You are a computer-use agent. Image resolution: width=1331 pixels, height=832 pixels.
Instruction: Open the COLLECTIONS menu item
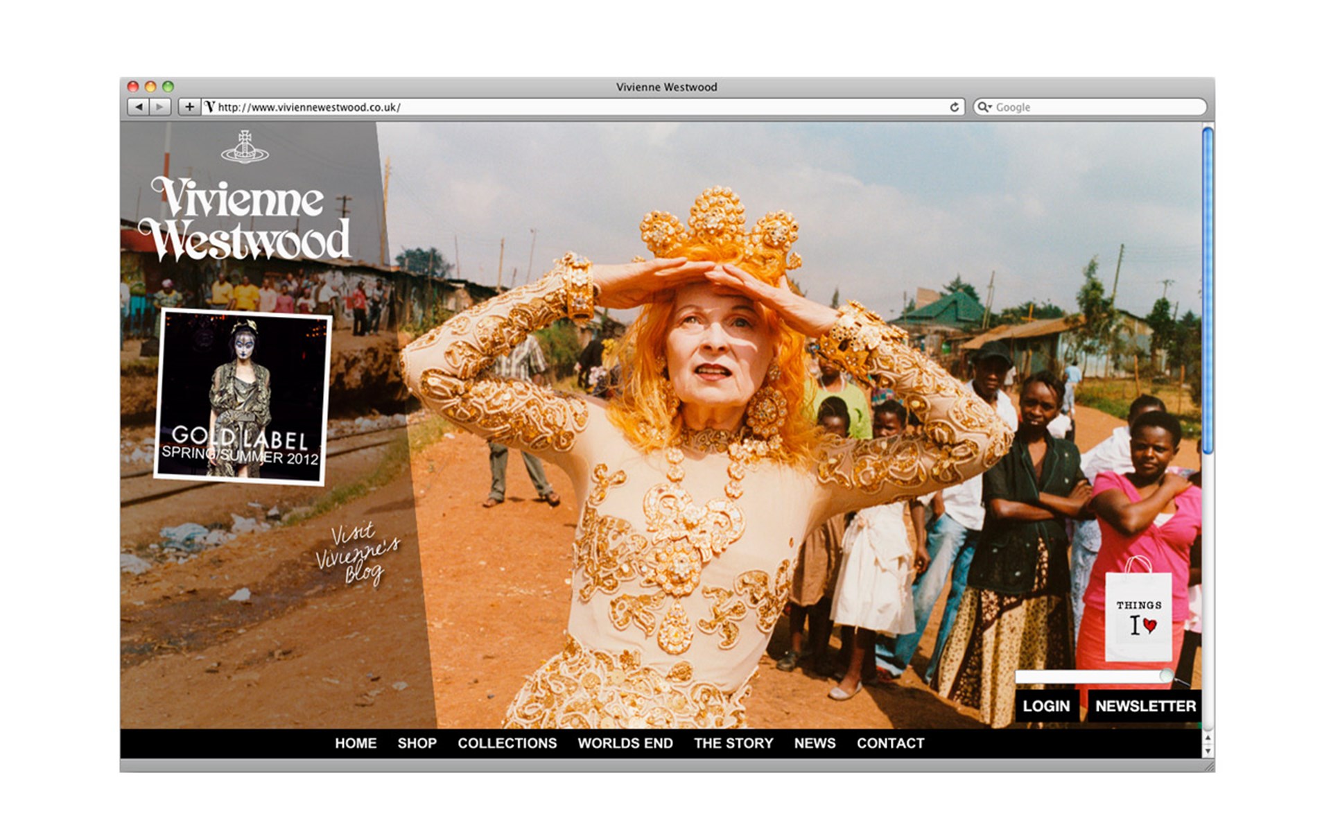pyautogui.click(x=507, y=743)
